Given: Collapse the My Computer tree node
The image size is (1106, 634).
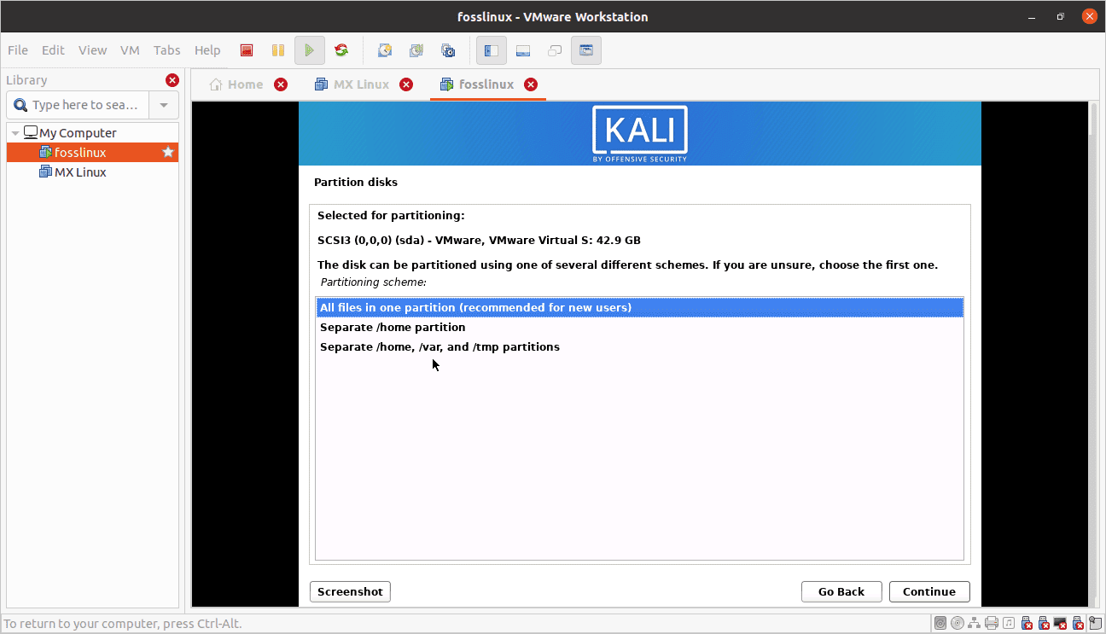Looking at the screenshot, I should click(x=15, y=134).
